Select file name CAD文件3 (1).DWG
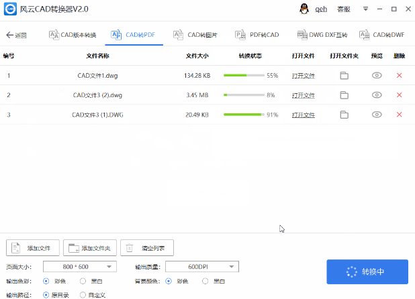 point(97,115)
